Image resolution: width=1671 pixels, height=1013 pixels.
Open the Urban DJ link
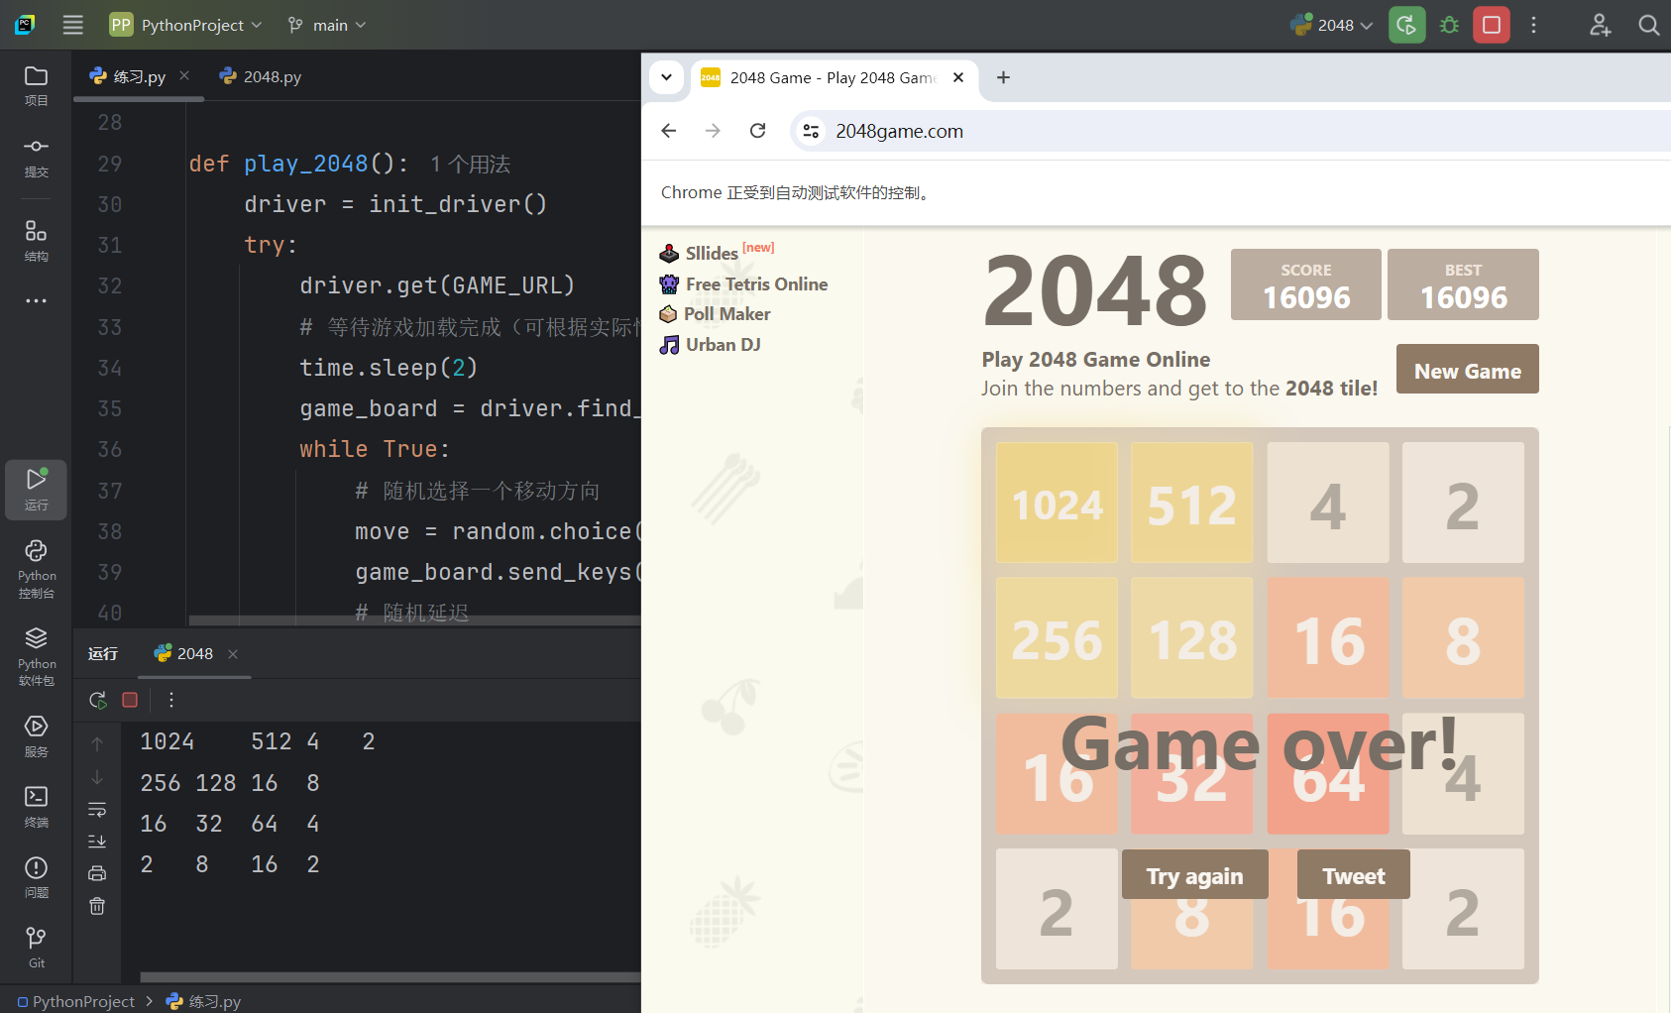(x=723, y=345)
